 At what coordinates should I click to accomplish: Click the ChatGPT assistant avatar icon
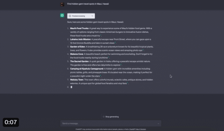coord(62,15)
